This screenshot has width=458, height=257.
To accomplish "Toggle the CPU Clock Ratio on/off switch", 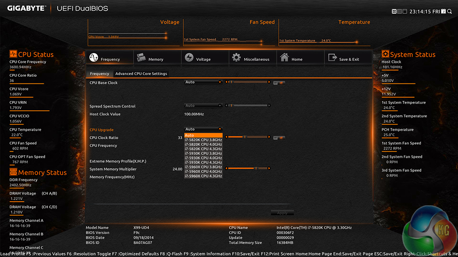I will 279,137.
